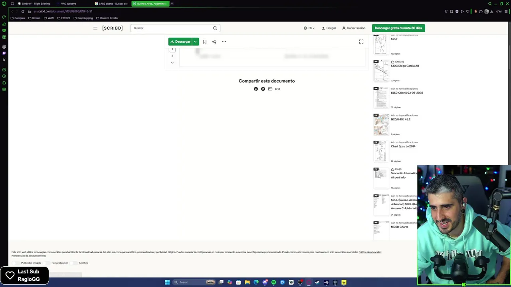511x287 pixels.
Task: Click the taskbar Buscar search box
Action: (194, 282)
